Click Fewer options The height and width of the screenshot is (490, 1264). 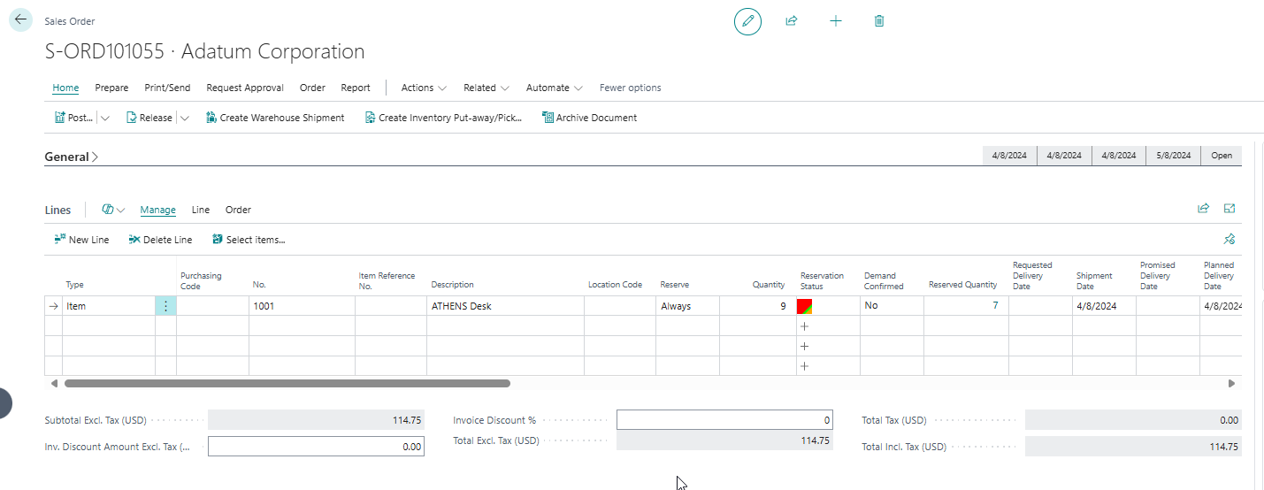[x=630, y=88]
